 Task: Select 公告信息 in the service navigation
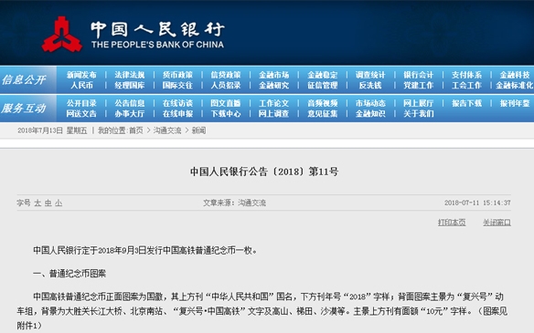click(x=130, y=103)
